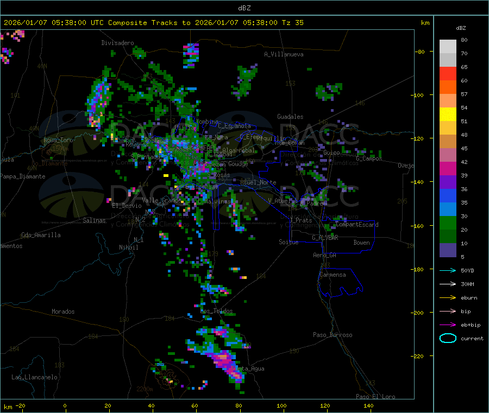Click the Valle_Grande place label
The image size is (489, 413).
161,200
